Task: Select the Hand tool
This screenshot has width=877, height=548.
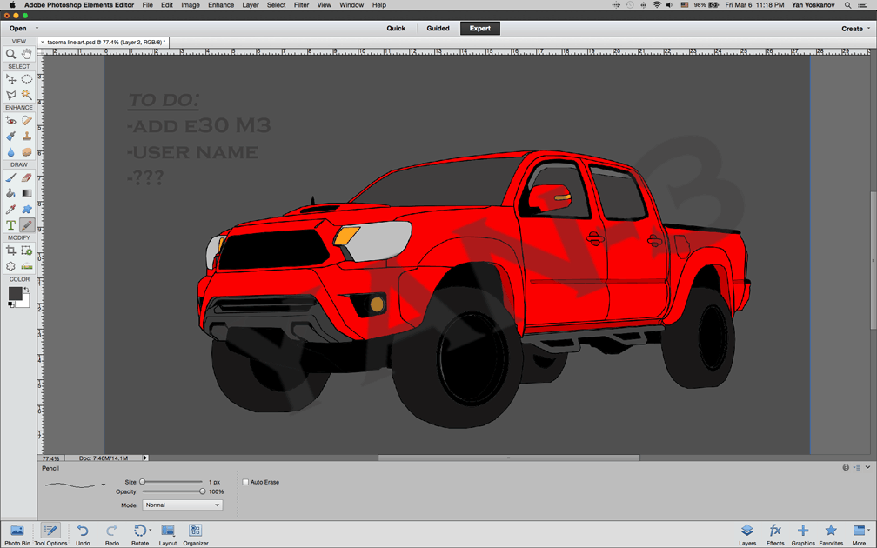Action: 26,54
